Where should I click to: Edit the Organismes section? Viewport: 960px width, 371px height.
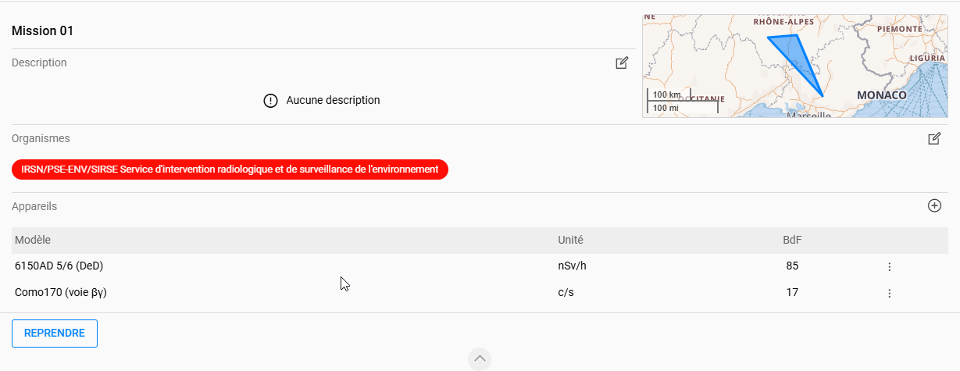coord(934,139)
